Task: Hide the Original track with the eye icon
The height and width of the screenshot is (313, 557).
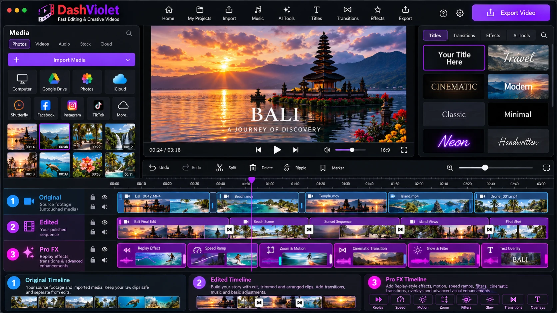Action: pos(104,197)
